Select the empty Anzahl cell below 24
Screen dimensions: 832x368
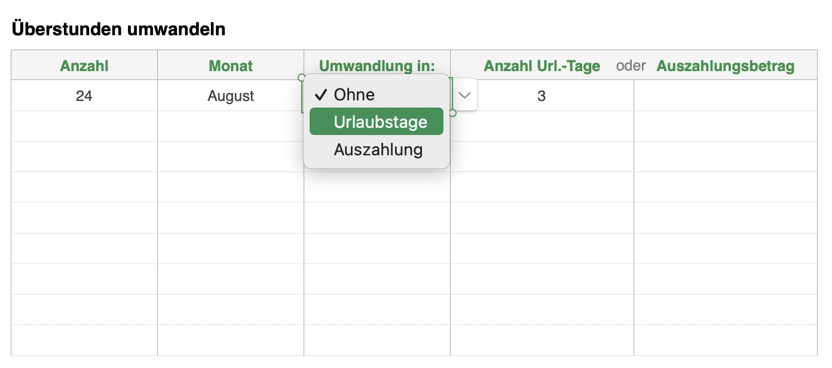tap(84, 126)
